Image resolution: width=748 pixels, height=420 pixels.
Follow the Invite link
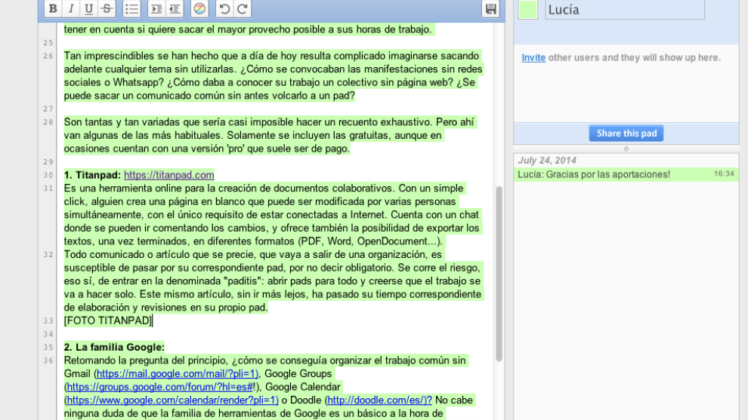pos(533,57)
